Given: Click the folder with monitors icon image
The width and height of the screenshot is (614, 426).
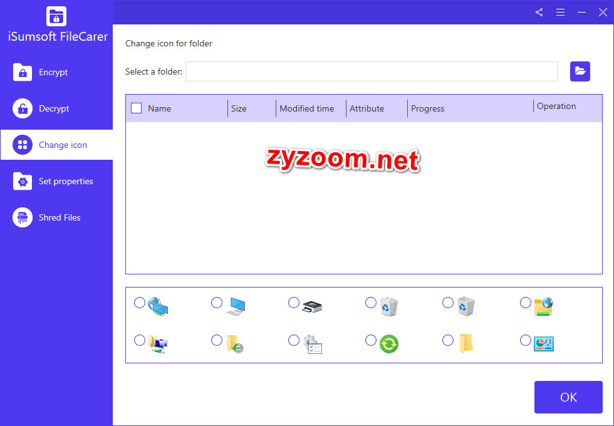Looking at the screenshot, I should (x=158, y=344).
